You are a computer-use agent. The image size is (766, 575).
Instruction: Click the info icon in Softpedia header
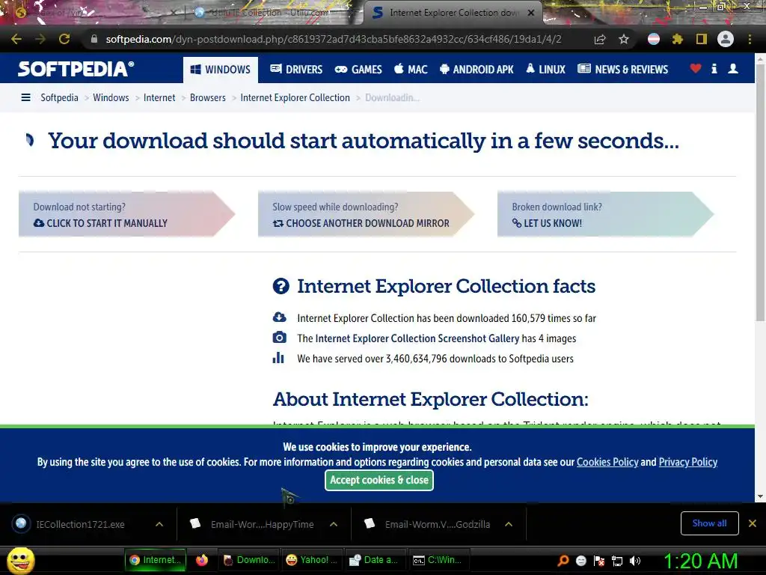(714, 68)
